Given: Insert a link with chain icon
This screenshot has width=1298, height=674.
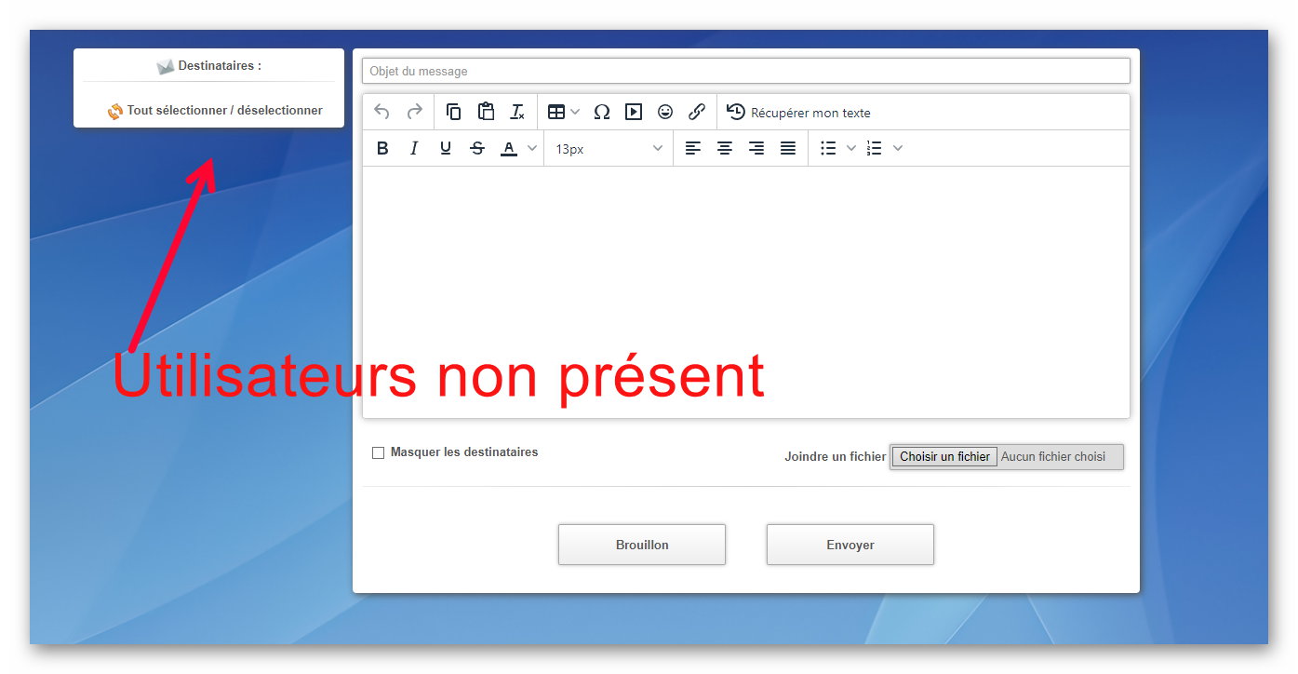Looking at the screenshot, I should (697, 112).
